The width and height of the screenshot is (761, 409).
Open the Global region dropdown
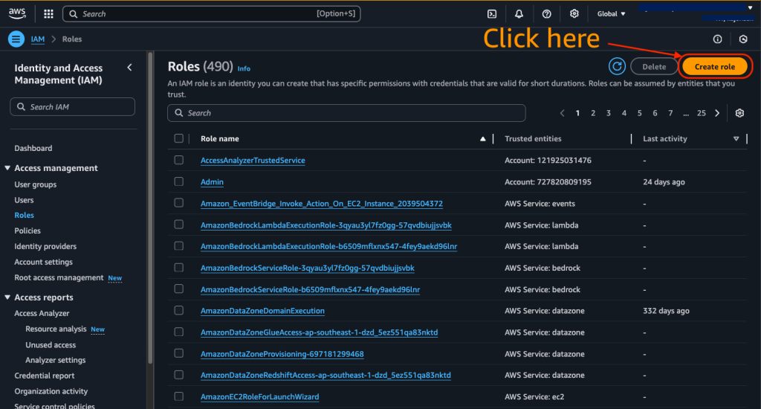coord(611,14)
